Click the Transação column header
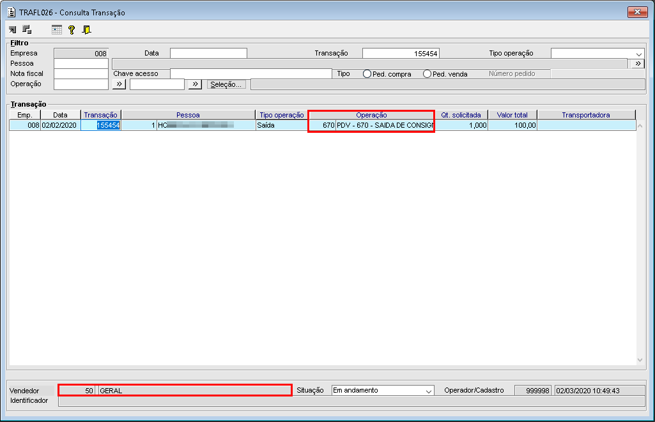The height and width of the screenshot is (422, 655). click(x=101, y=115)
